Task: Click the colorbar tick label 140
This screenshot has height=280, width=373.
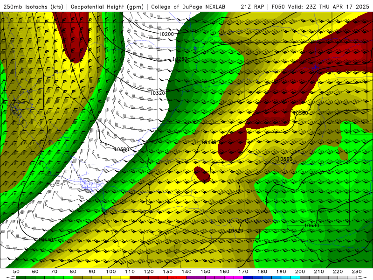Action: click(186, 272)
